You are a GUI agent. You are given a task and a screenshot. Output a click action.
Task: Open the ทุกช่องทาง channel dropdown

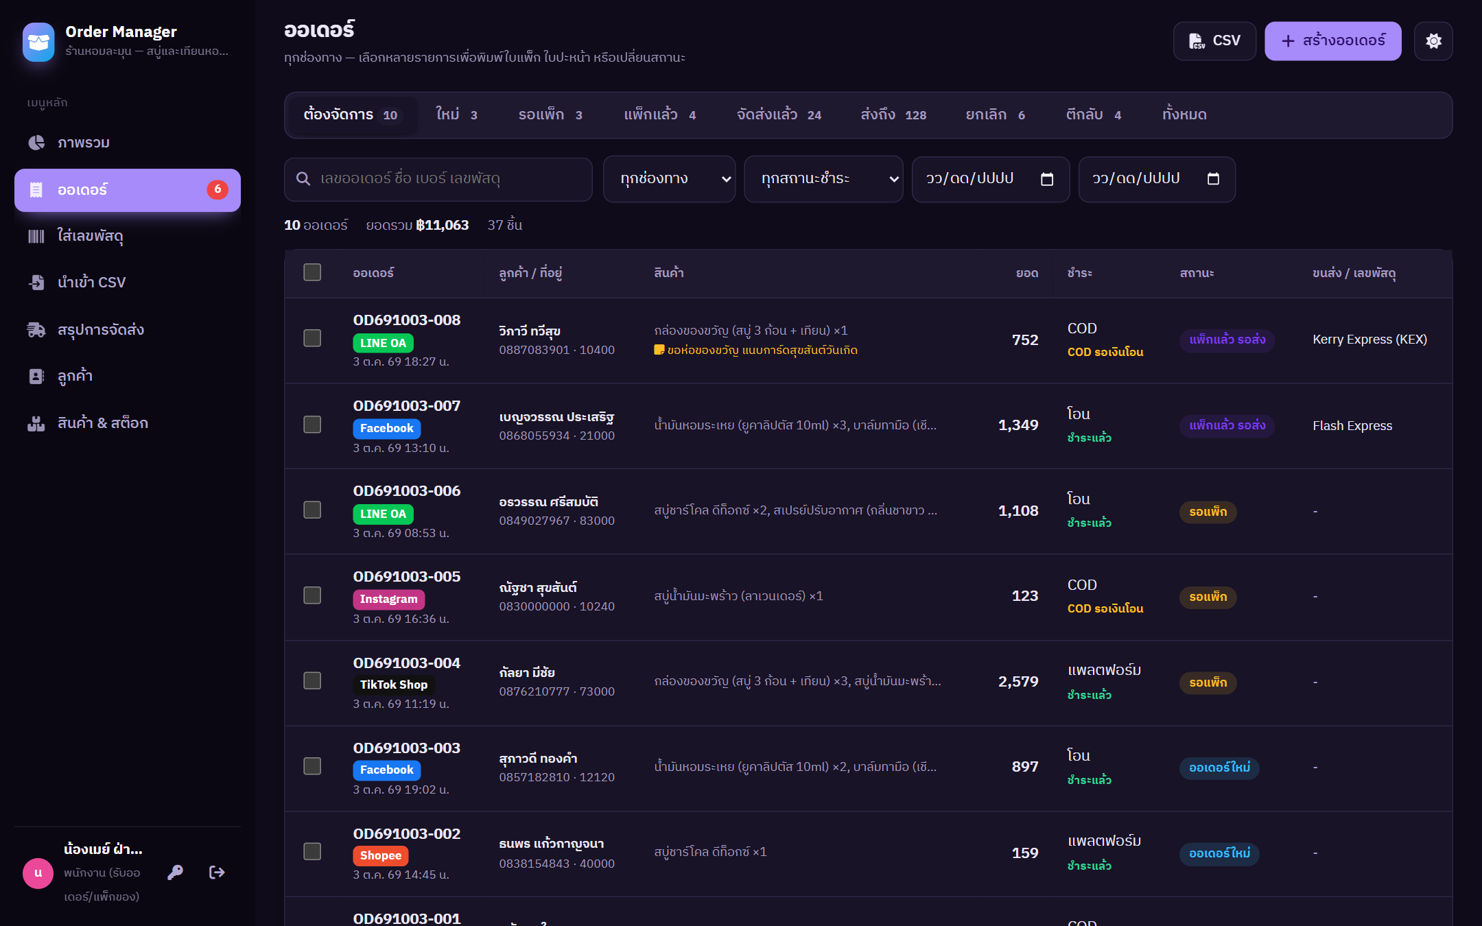[669, 179]
